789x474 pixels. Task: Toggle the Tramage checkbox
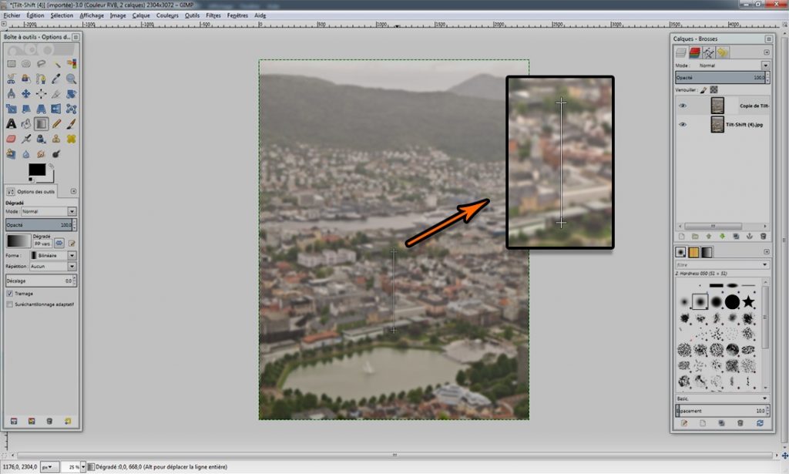click(9, 294)
